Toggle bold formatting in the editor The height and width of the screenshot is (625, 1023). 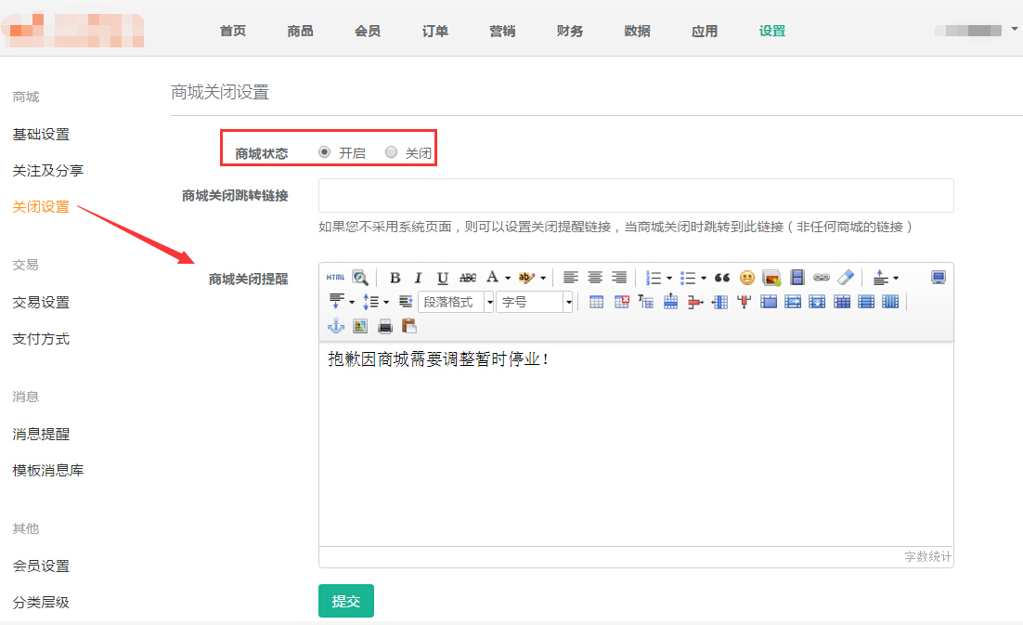[395, 278]
